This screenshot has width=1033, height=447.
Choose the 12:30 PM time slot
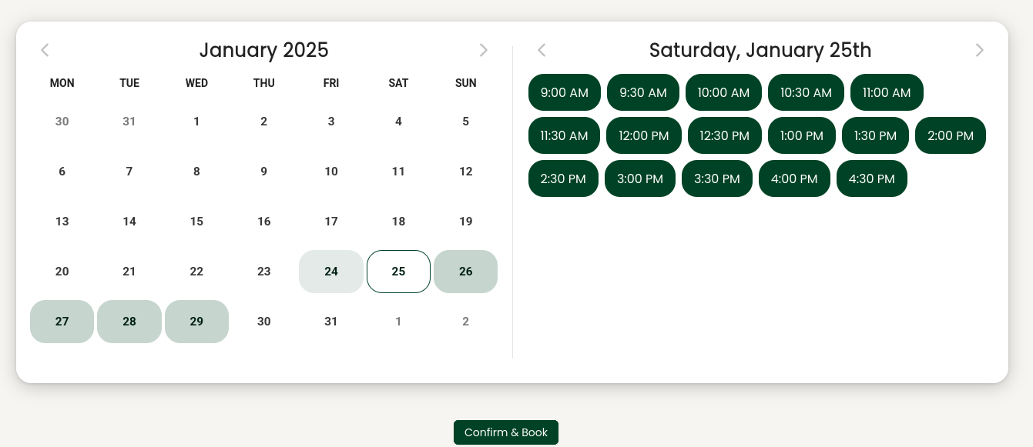click(x=723, y=135)
